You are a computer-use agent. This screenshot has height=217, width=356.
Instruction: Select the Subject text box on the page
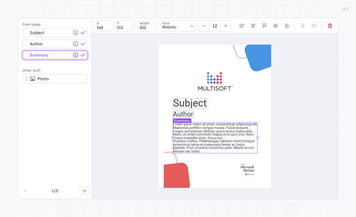point(190,103)
